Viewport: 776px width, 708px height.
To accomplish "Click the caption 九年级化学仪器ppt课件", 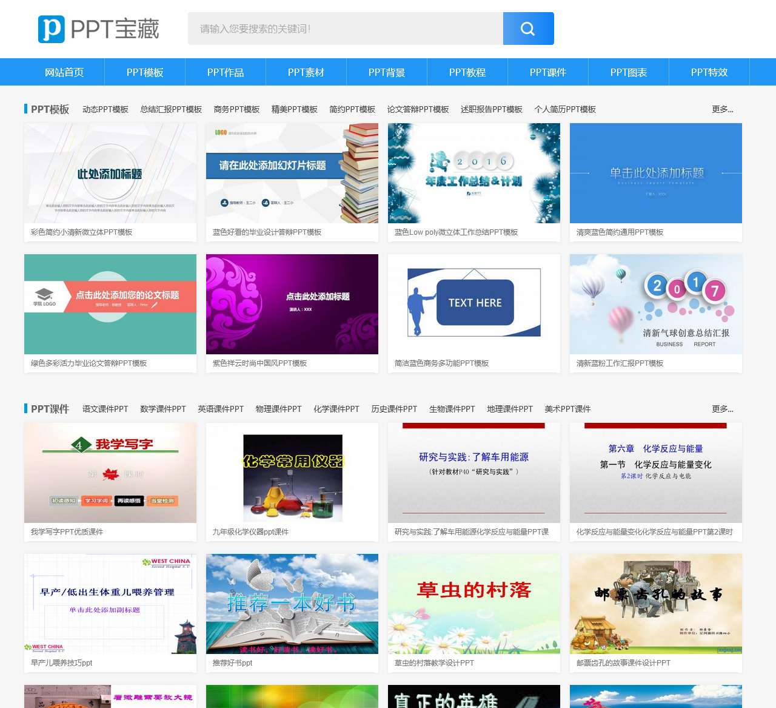I will (250, 532).
